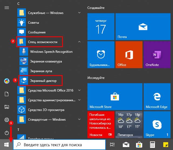
Task: Click the calendar tile showing четверг 17
Action: click(x=101, y=27)
